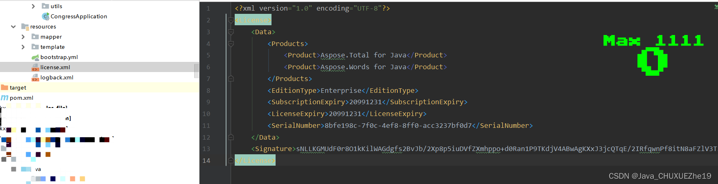
Task: Open CongressApplication in the project tree
Action: [x=79, y=16]
